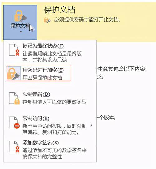Click description 让读者知晓此文档是最终版本
This screenshot has height=169, width=156.
52,56
